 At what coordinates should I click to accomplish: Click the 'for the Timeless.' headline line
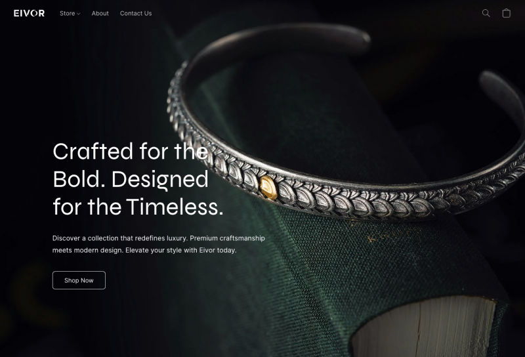point(138,207)
